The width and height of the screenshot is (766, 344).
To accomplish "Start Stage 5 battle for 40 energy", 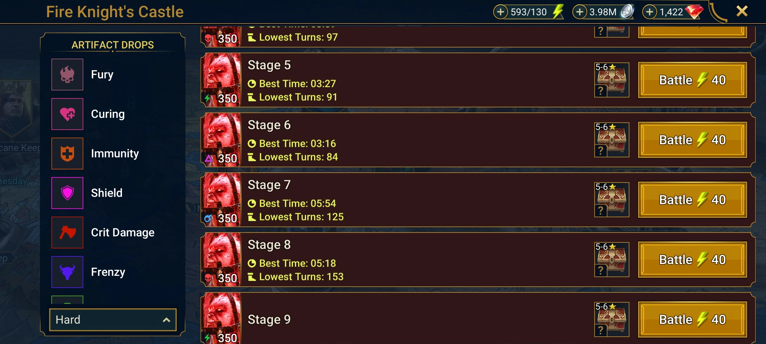I will click(693, 80).
